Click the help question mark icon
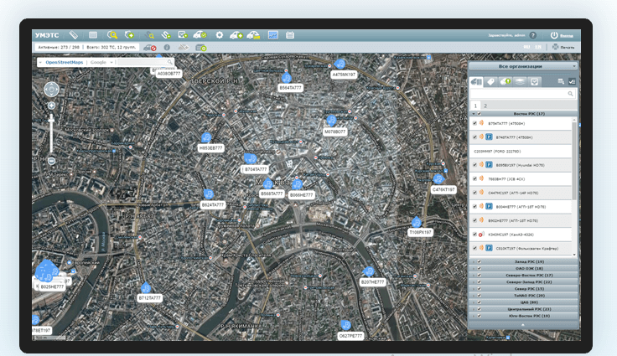This screenshot has height=356, width=617. click(533, 35)
